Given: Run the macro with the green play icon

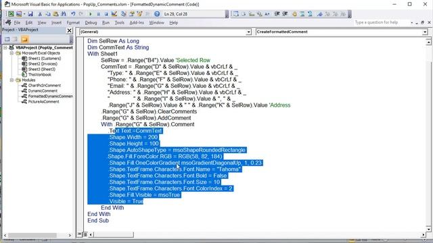Looking at the screenshot, I should (90, 13).
